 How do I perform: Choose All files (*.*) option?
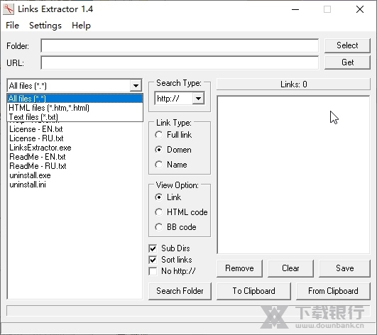point(75,98)
